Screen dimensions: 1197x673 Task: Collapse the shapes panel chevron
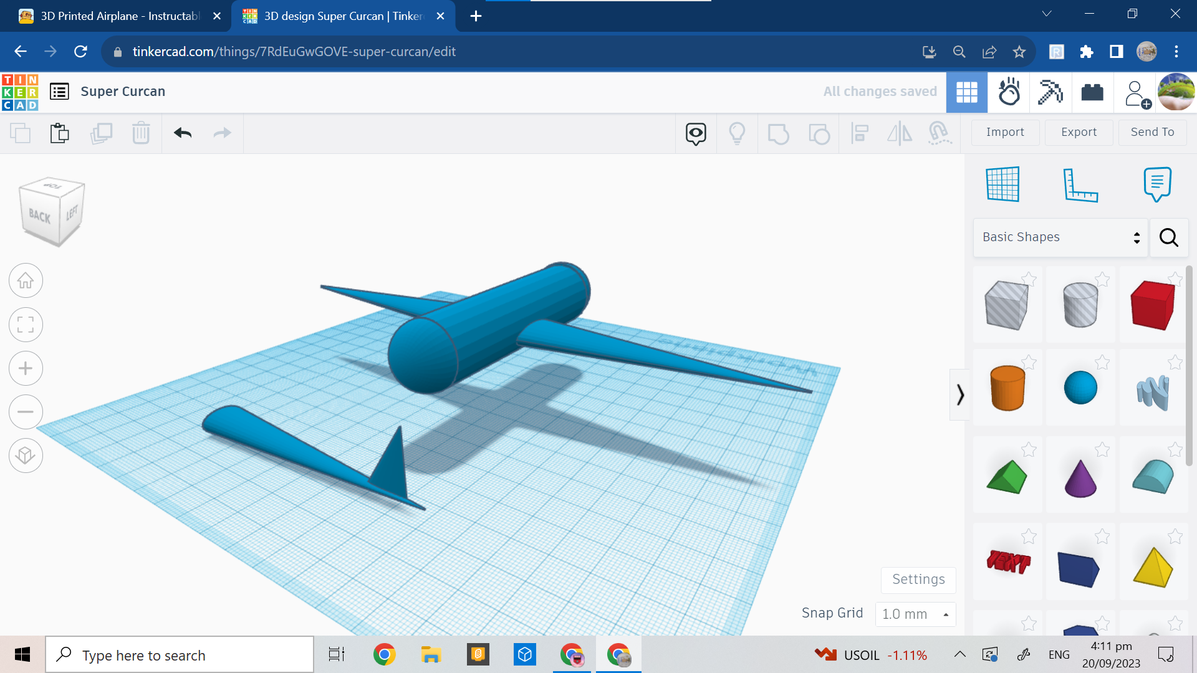(x=960, y=394)
